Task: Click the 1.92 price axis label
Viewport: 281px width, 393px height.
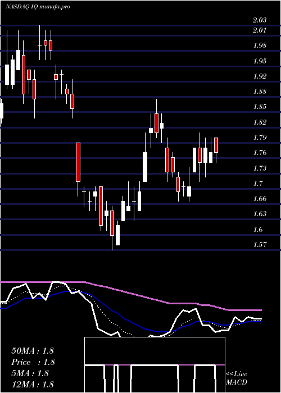Action: coord(260,76)
